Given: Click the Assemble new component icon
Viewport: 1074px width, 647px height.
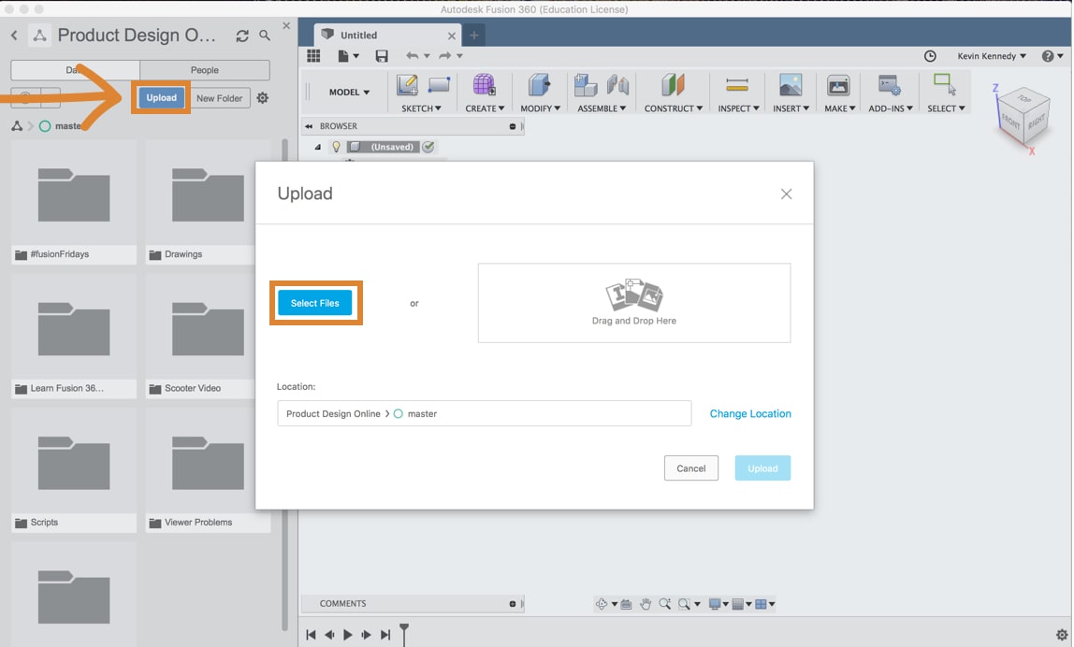Looking at the screenshot, I should [586, 86].
